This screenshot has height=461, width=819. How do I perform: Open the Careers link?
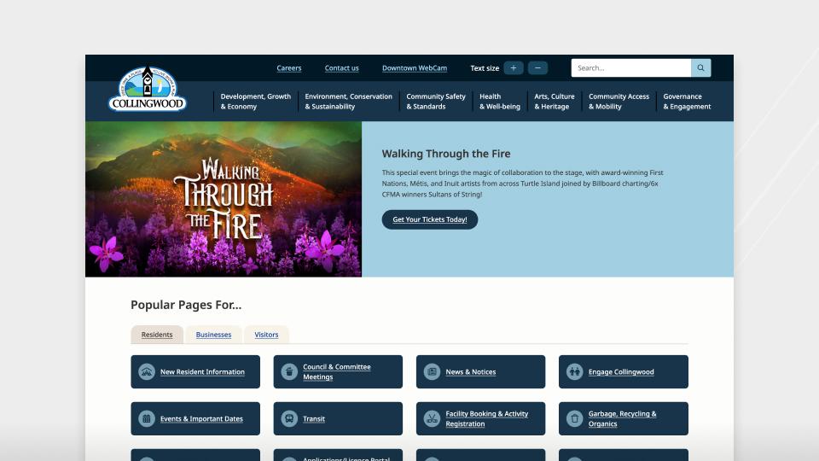tap(289, 68)
